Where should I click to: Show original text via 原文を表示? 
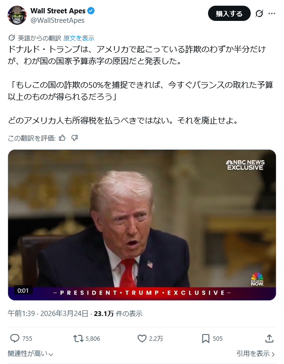click(x=79, y=38)
